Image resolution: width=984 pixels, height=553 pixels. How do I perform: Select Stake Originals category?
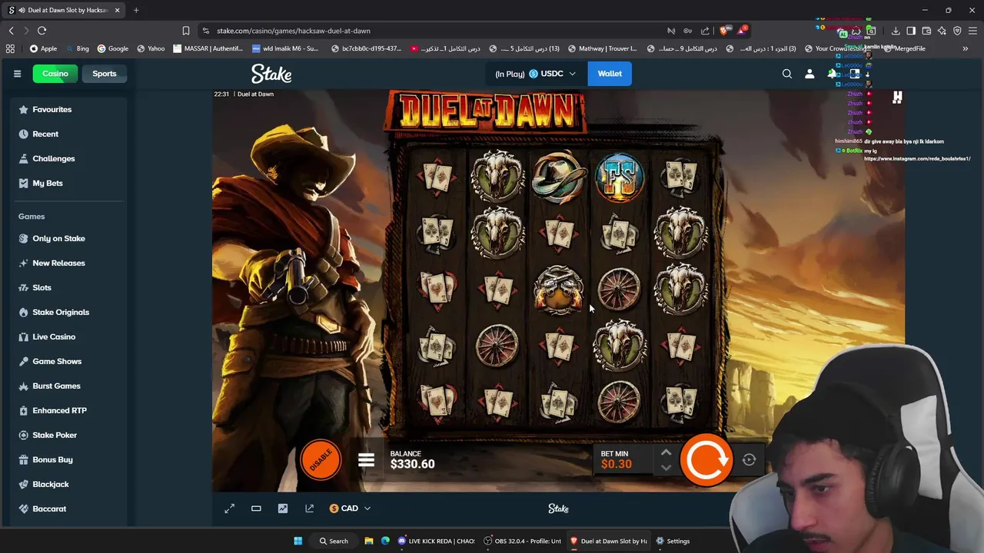69,312
